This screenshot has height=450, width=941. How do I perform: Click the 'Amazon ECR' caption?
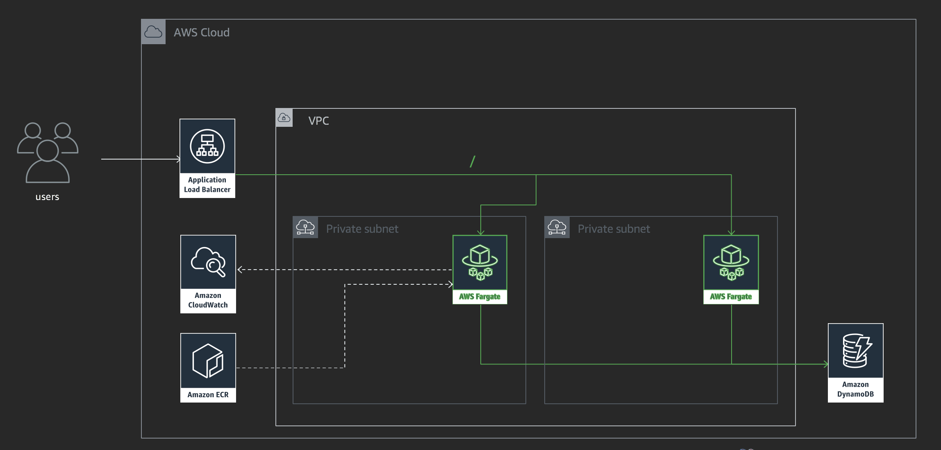click(x=208, y=395)
